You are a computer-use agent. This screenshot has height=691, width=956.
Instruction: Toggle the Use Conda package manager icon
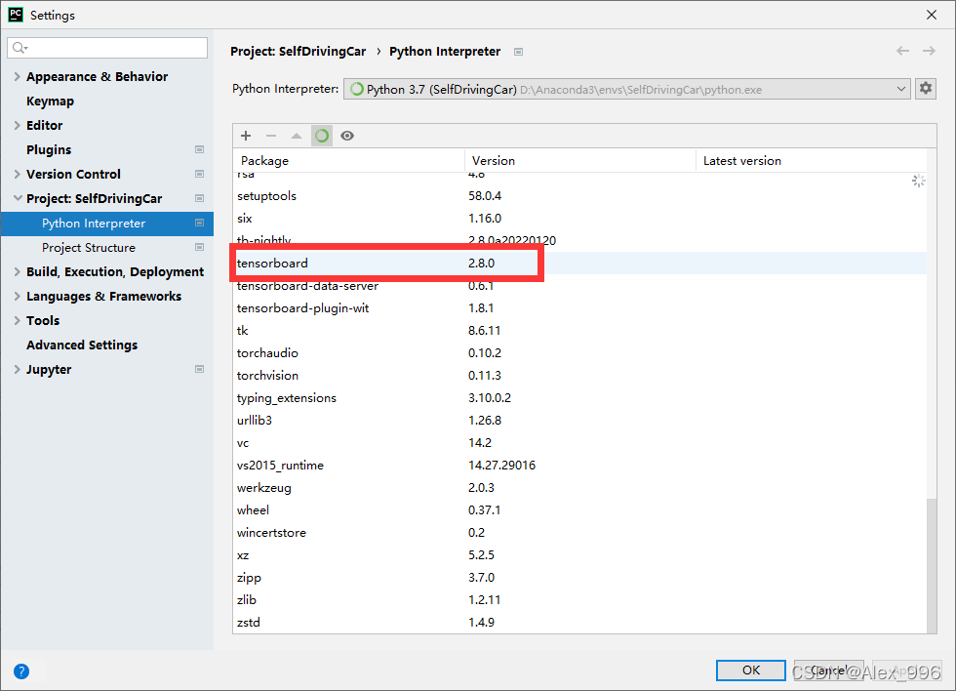322,136
